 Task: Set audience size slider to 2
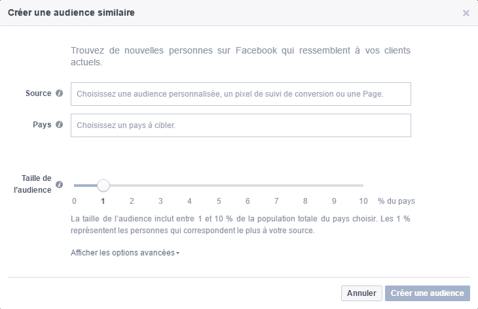[132, 186]
